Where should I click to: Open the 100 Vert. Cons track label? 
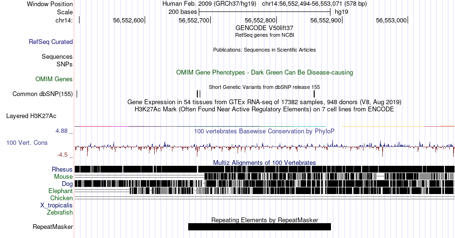(x=27, y=142)
